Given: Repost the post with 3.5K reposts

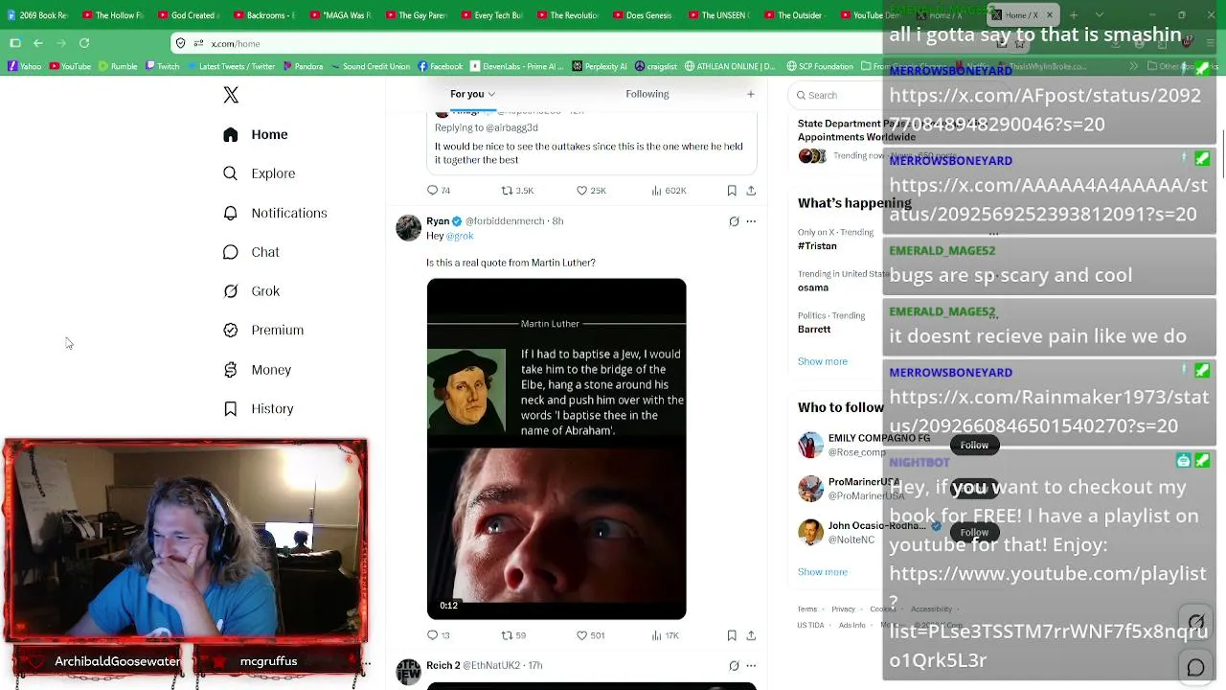Looking at the screenshot, I should click(x=517, y=191).
